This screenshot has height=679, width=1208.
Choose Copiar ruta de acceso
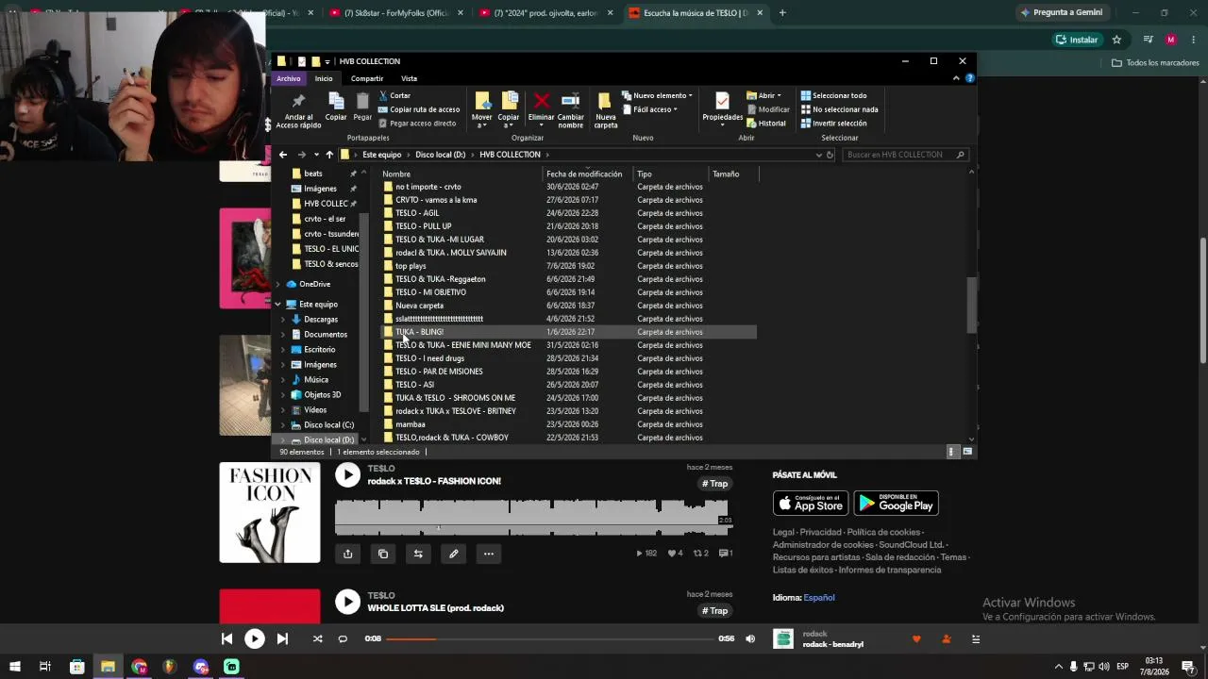click(419, 109)
